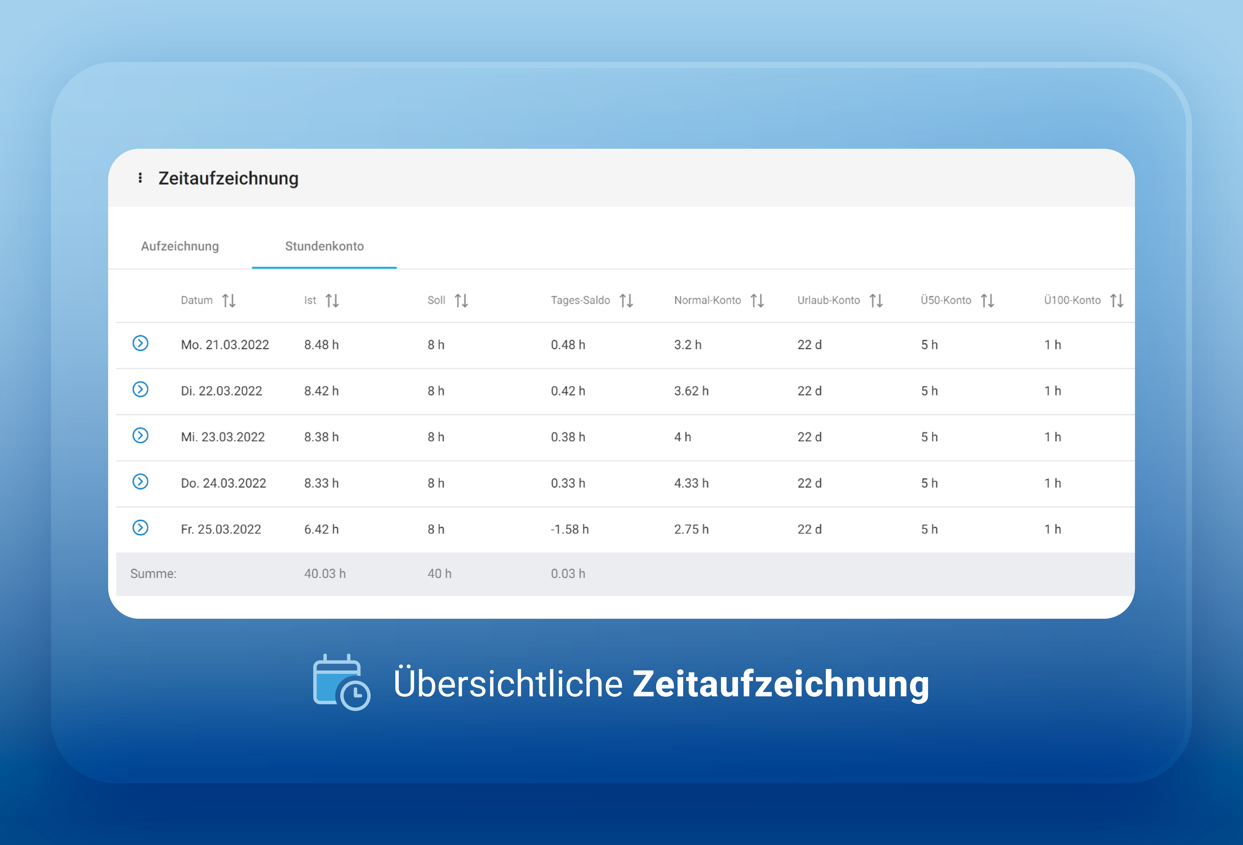Screen dimensions: 1243x845
Task: Sort by the Ü100-Konto column arrows
Action: click(1117, 301)
